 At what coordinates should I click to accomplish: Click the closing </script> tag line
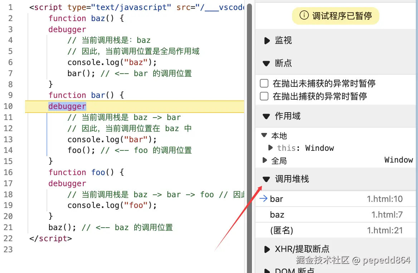point(51,238)
